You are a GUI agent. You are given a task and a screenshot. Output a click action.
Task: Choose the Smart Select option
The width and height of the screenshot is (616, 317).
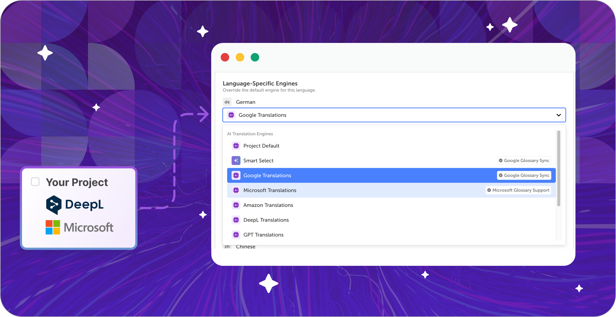(x=391, y=161)
